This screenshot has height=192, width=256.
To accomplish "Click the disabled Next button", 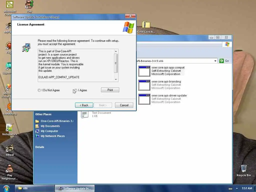I will click(x=103, y=105).
